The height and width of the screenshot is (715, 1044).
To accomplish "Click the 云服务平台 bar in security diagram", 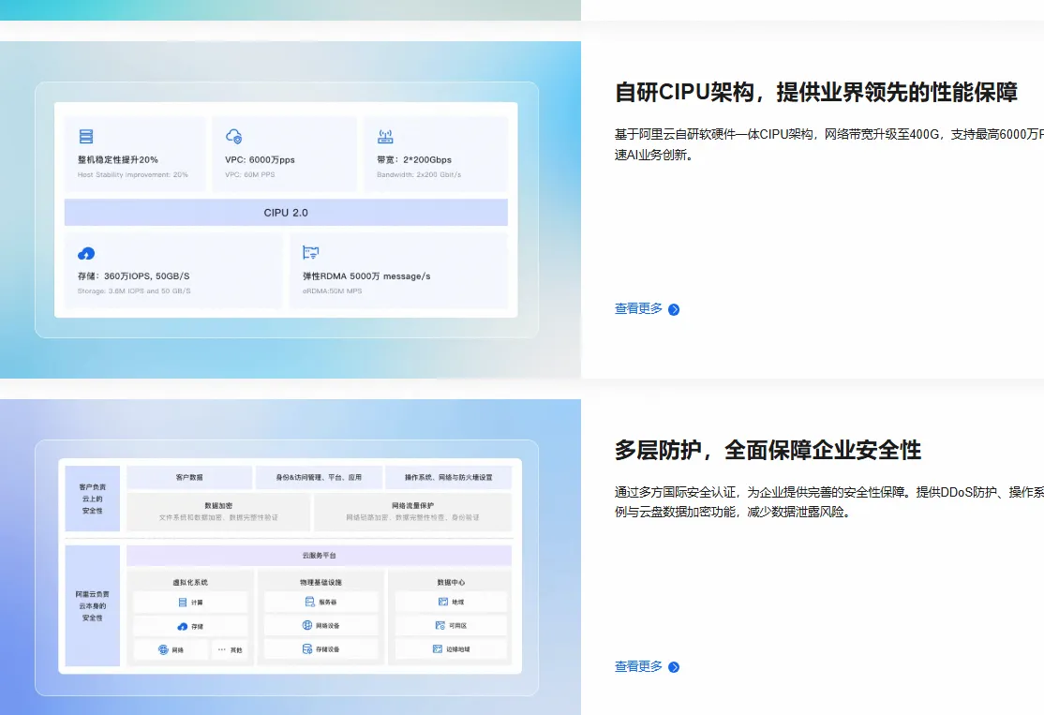I will click(x=319, y=555).
